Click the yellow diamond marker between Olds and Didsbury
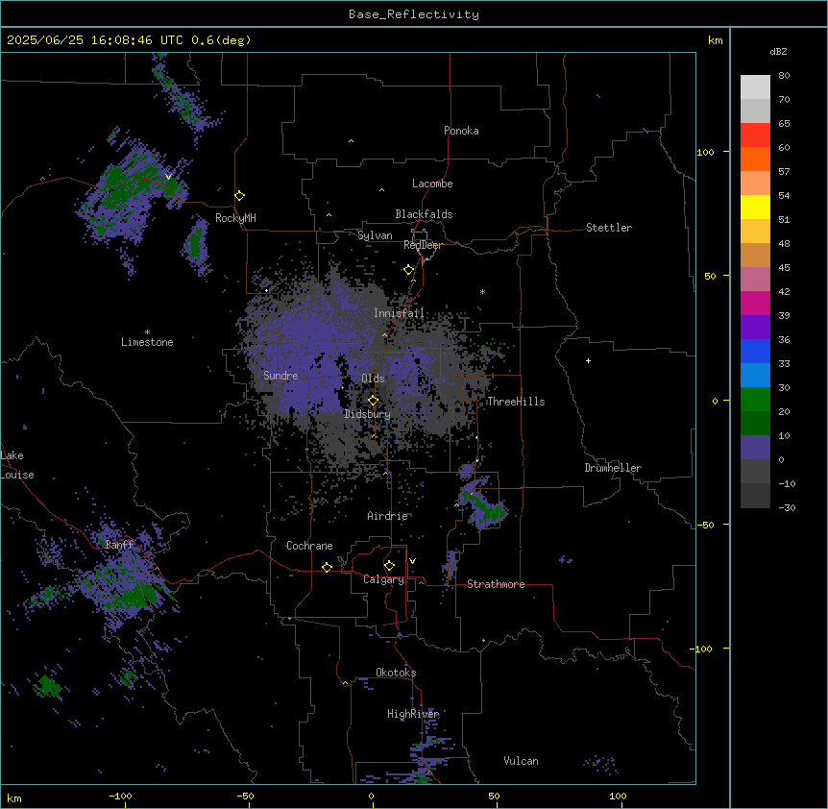The image size is (828, 809). point(373,401)
